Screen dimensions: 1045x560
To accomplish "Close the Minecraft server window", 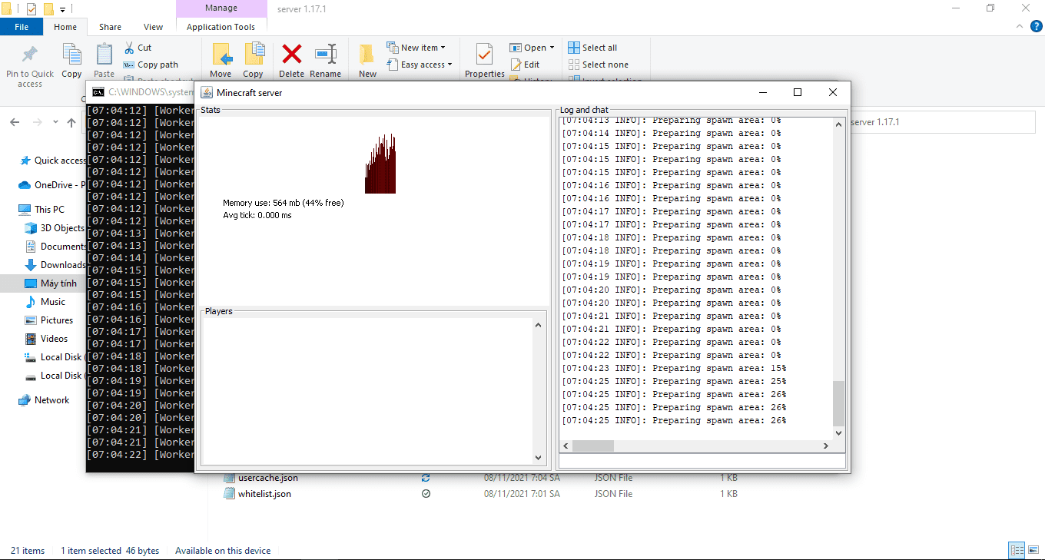I will (833, 92).
